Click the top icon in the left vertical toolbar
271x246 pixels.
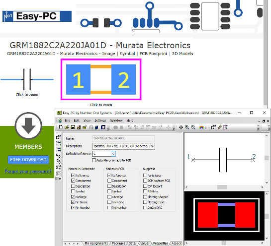pyautogui.click(x=58, y=137)
